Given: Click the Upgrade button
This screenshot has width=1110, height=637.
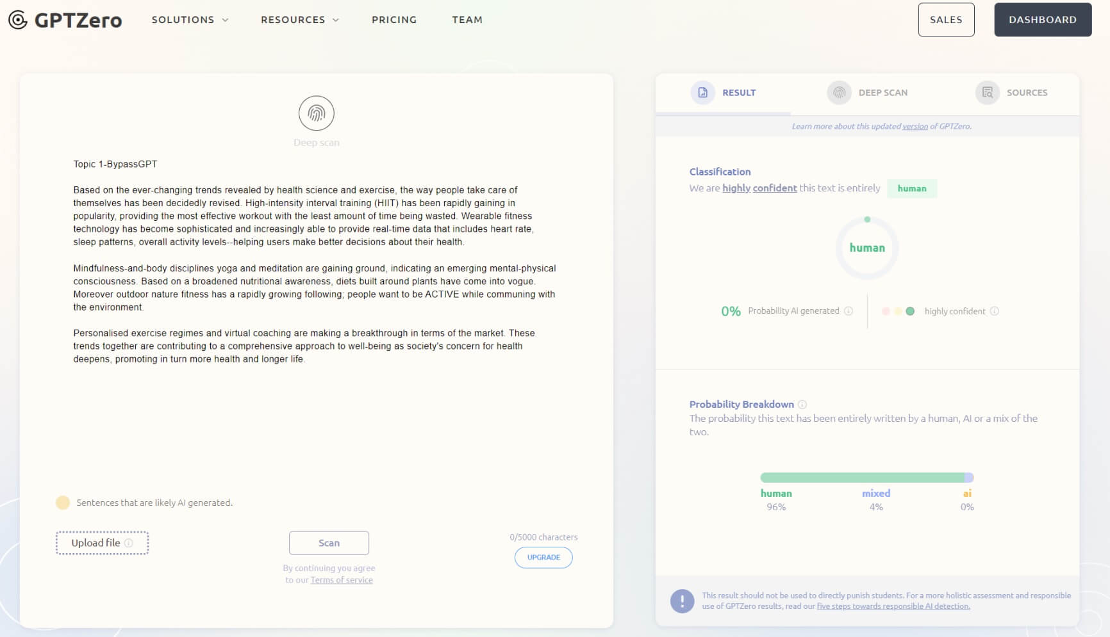Looking at the screenshot, I should click(x=543, y=558).
